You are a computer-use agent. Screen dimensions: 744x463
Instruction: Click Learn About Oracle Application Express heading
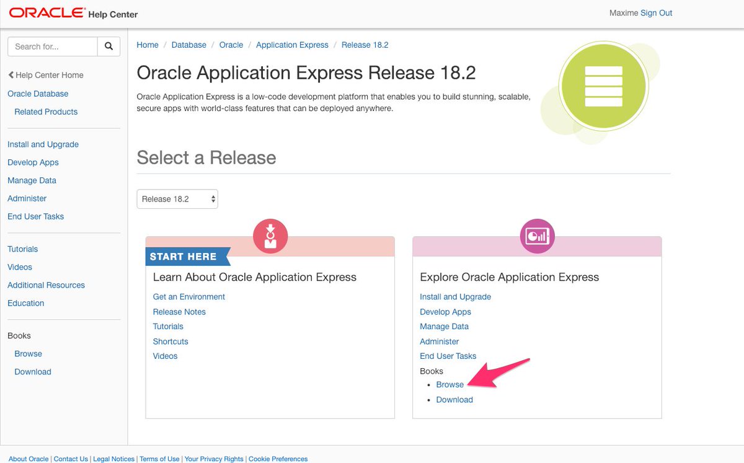(x=255, y=277)
